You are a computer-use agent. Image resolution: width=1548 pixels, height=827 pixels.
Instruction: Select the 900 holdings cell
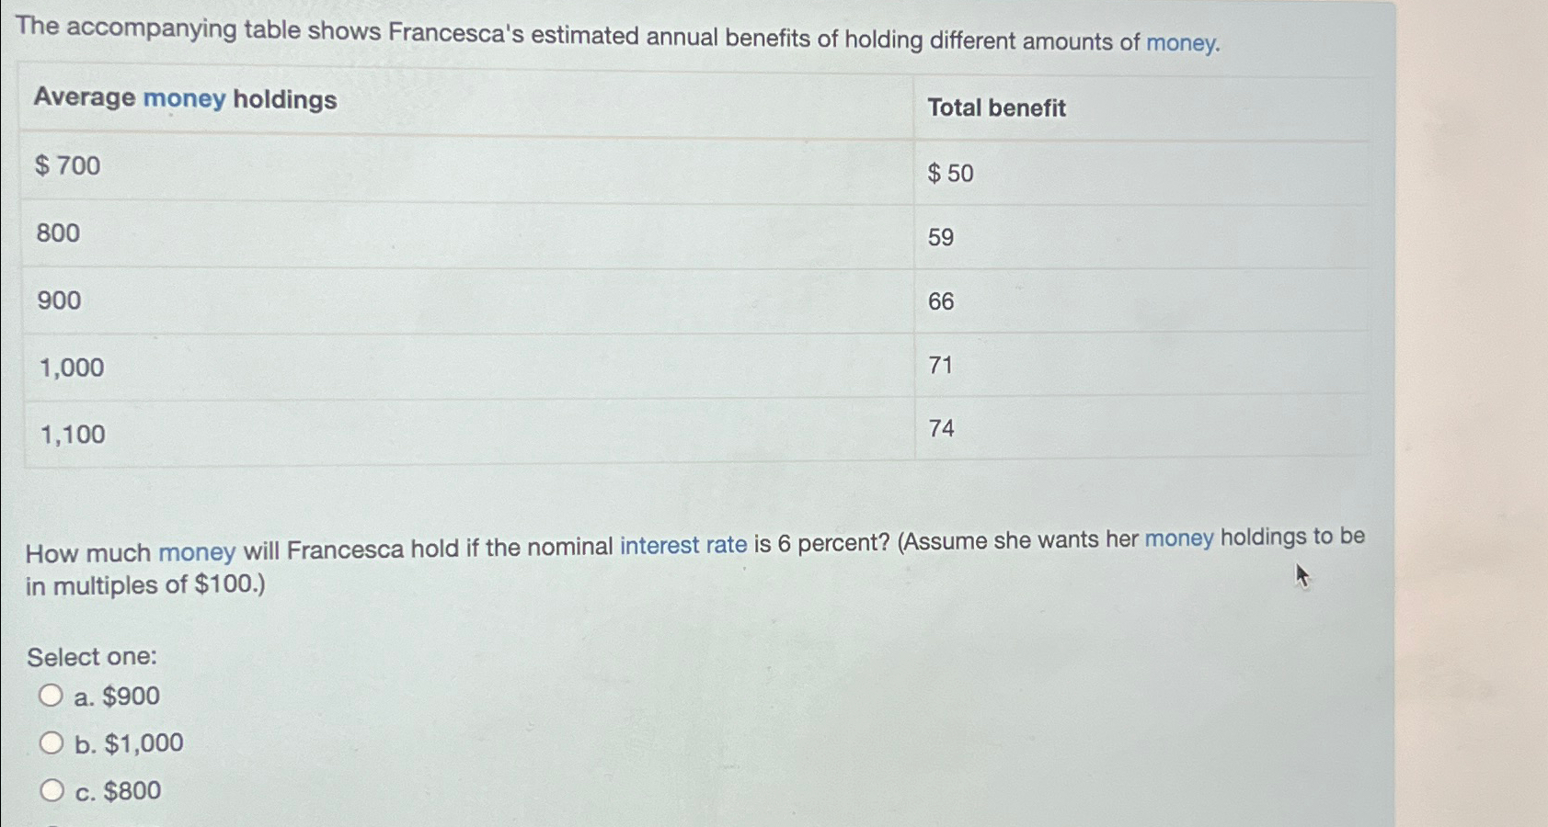point(57,300)
